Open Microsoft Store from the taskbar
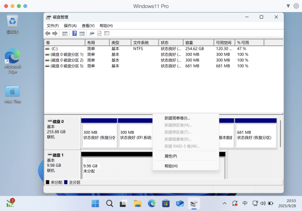 tap(166, 203)
